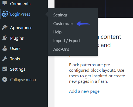Open Customizer in the LoginPress submenu

(x=63, y=24)
